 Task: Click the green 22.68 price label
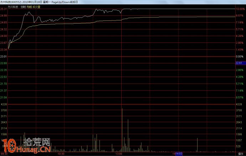tap(4, 63)
